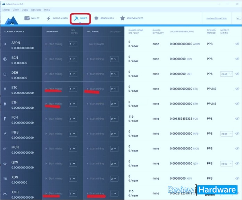
Task: Open DSH GPU intensity dropdown
Action: click(114, 74)
